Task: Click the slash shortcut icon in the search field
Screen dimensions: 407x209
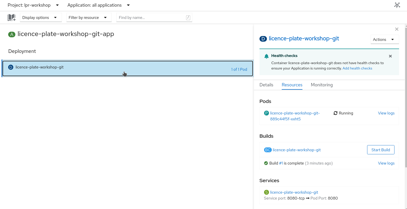Action: 188,18
